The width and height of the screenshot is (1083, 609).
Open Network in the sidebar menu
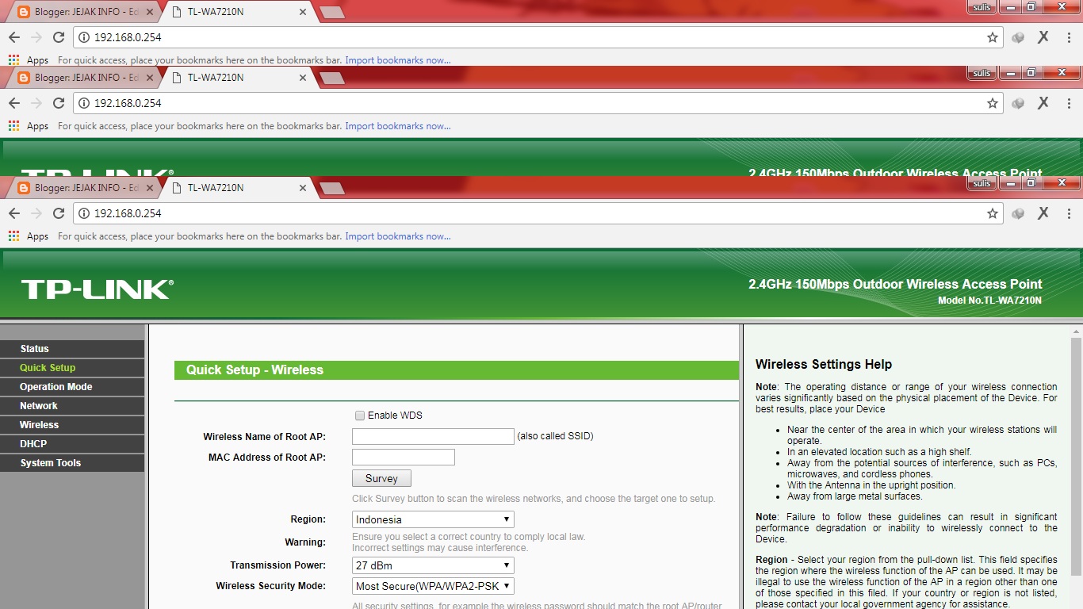[x=72, y=406]
